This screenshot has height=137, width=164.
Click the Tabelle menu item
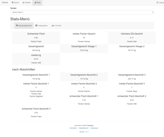tap(26, 3)
